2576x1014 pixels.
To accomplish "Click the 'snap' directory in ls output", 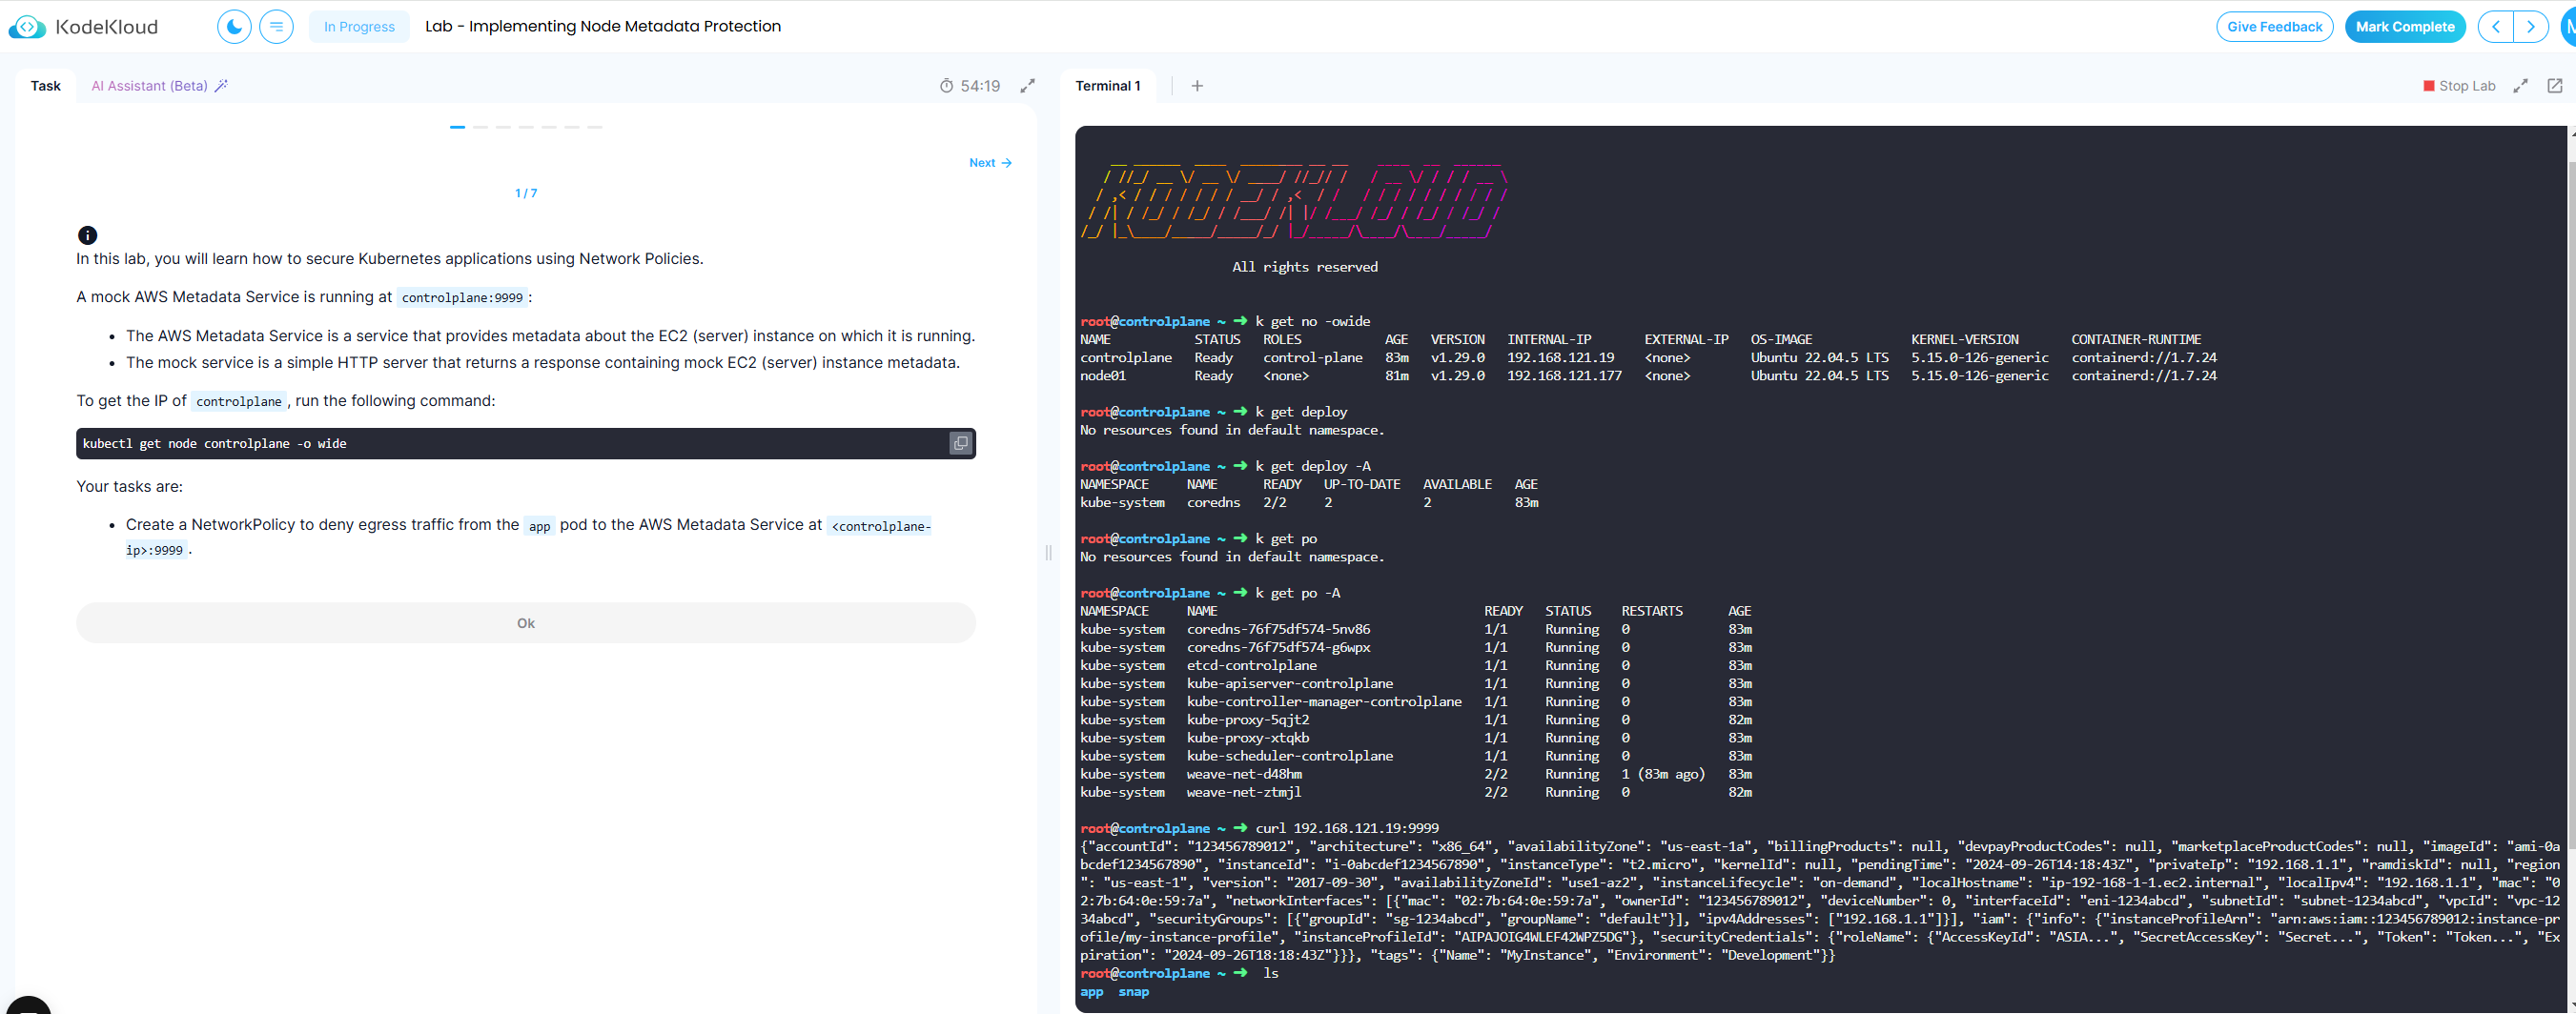I will 1134,992.
